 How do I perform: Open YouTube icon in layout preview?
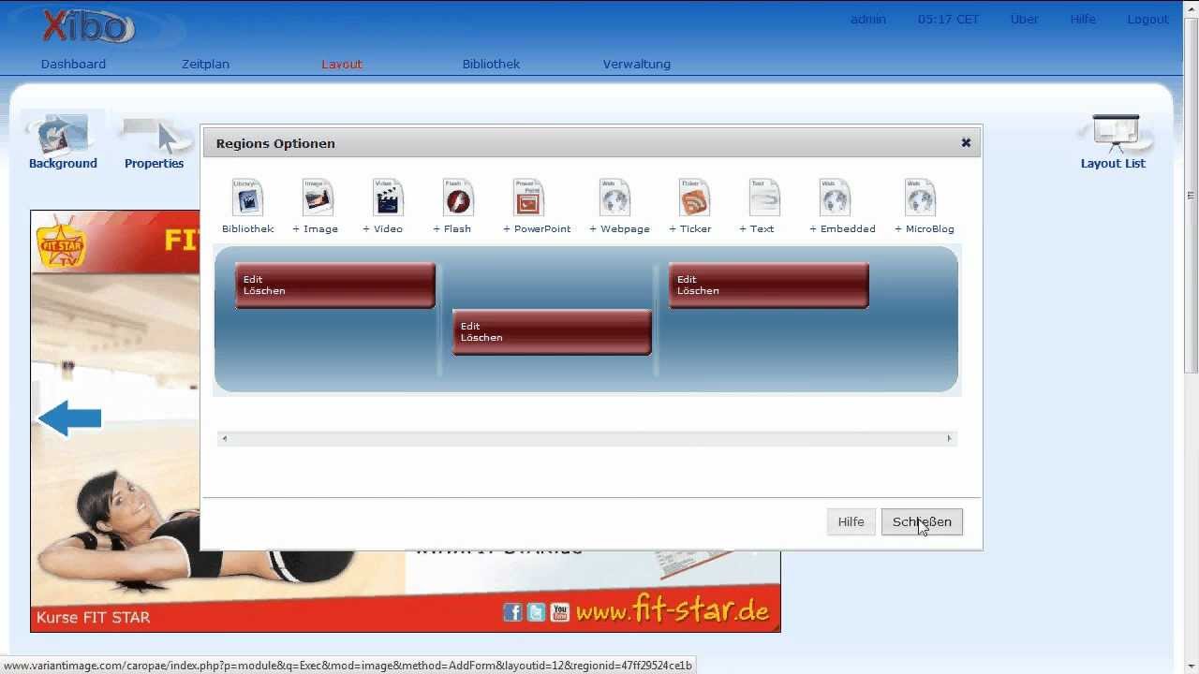click(560, 612)
